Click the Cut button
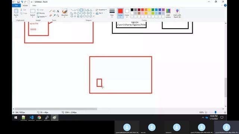The width and height of the screenshot is (239, 134). 23,10
